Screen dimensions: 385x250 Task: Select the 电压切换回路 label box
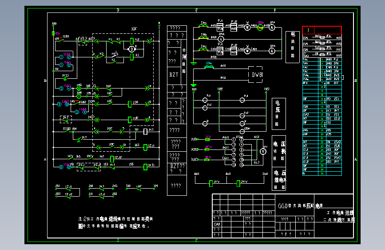[x=279, y=151]
